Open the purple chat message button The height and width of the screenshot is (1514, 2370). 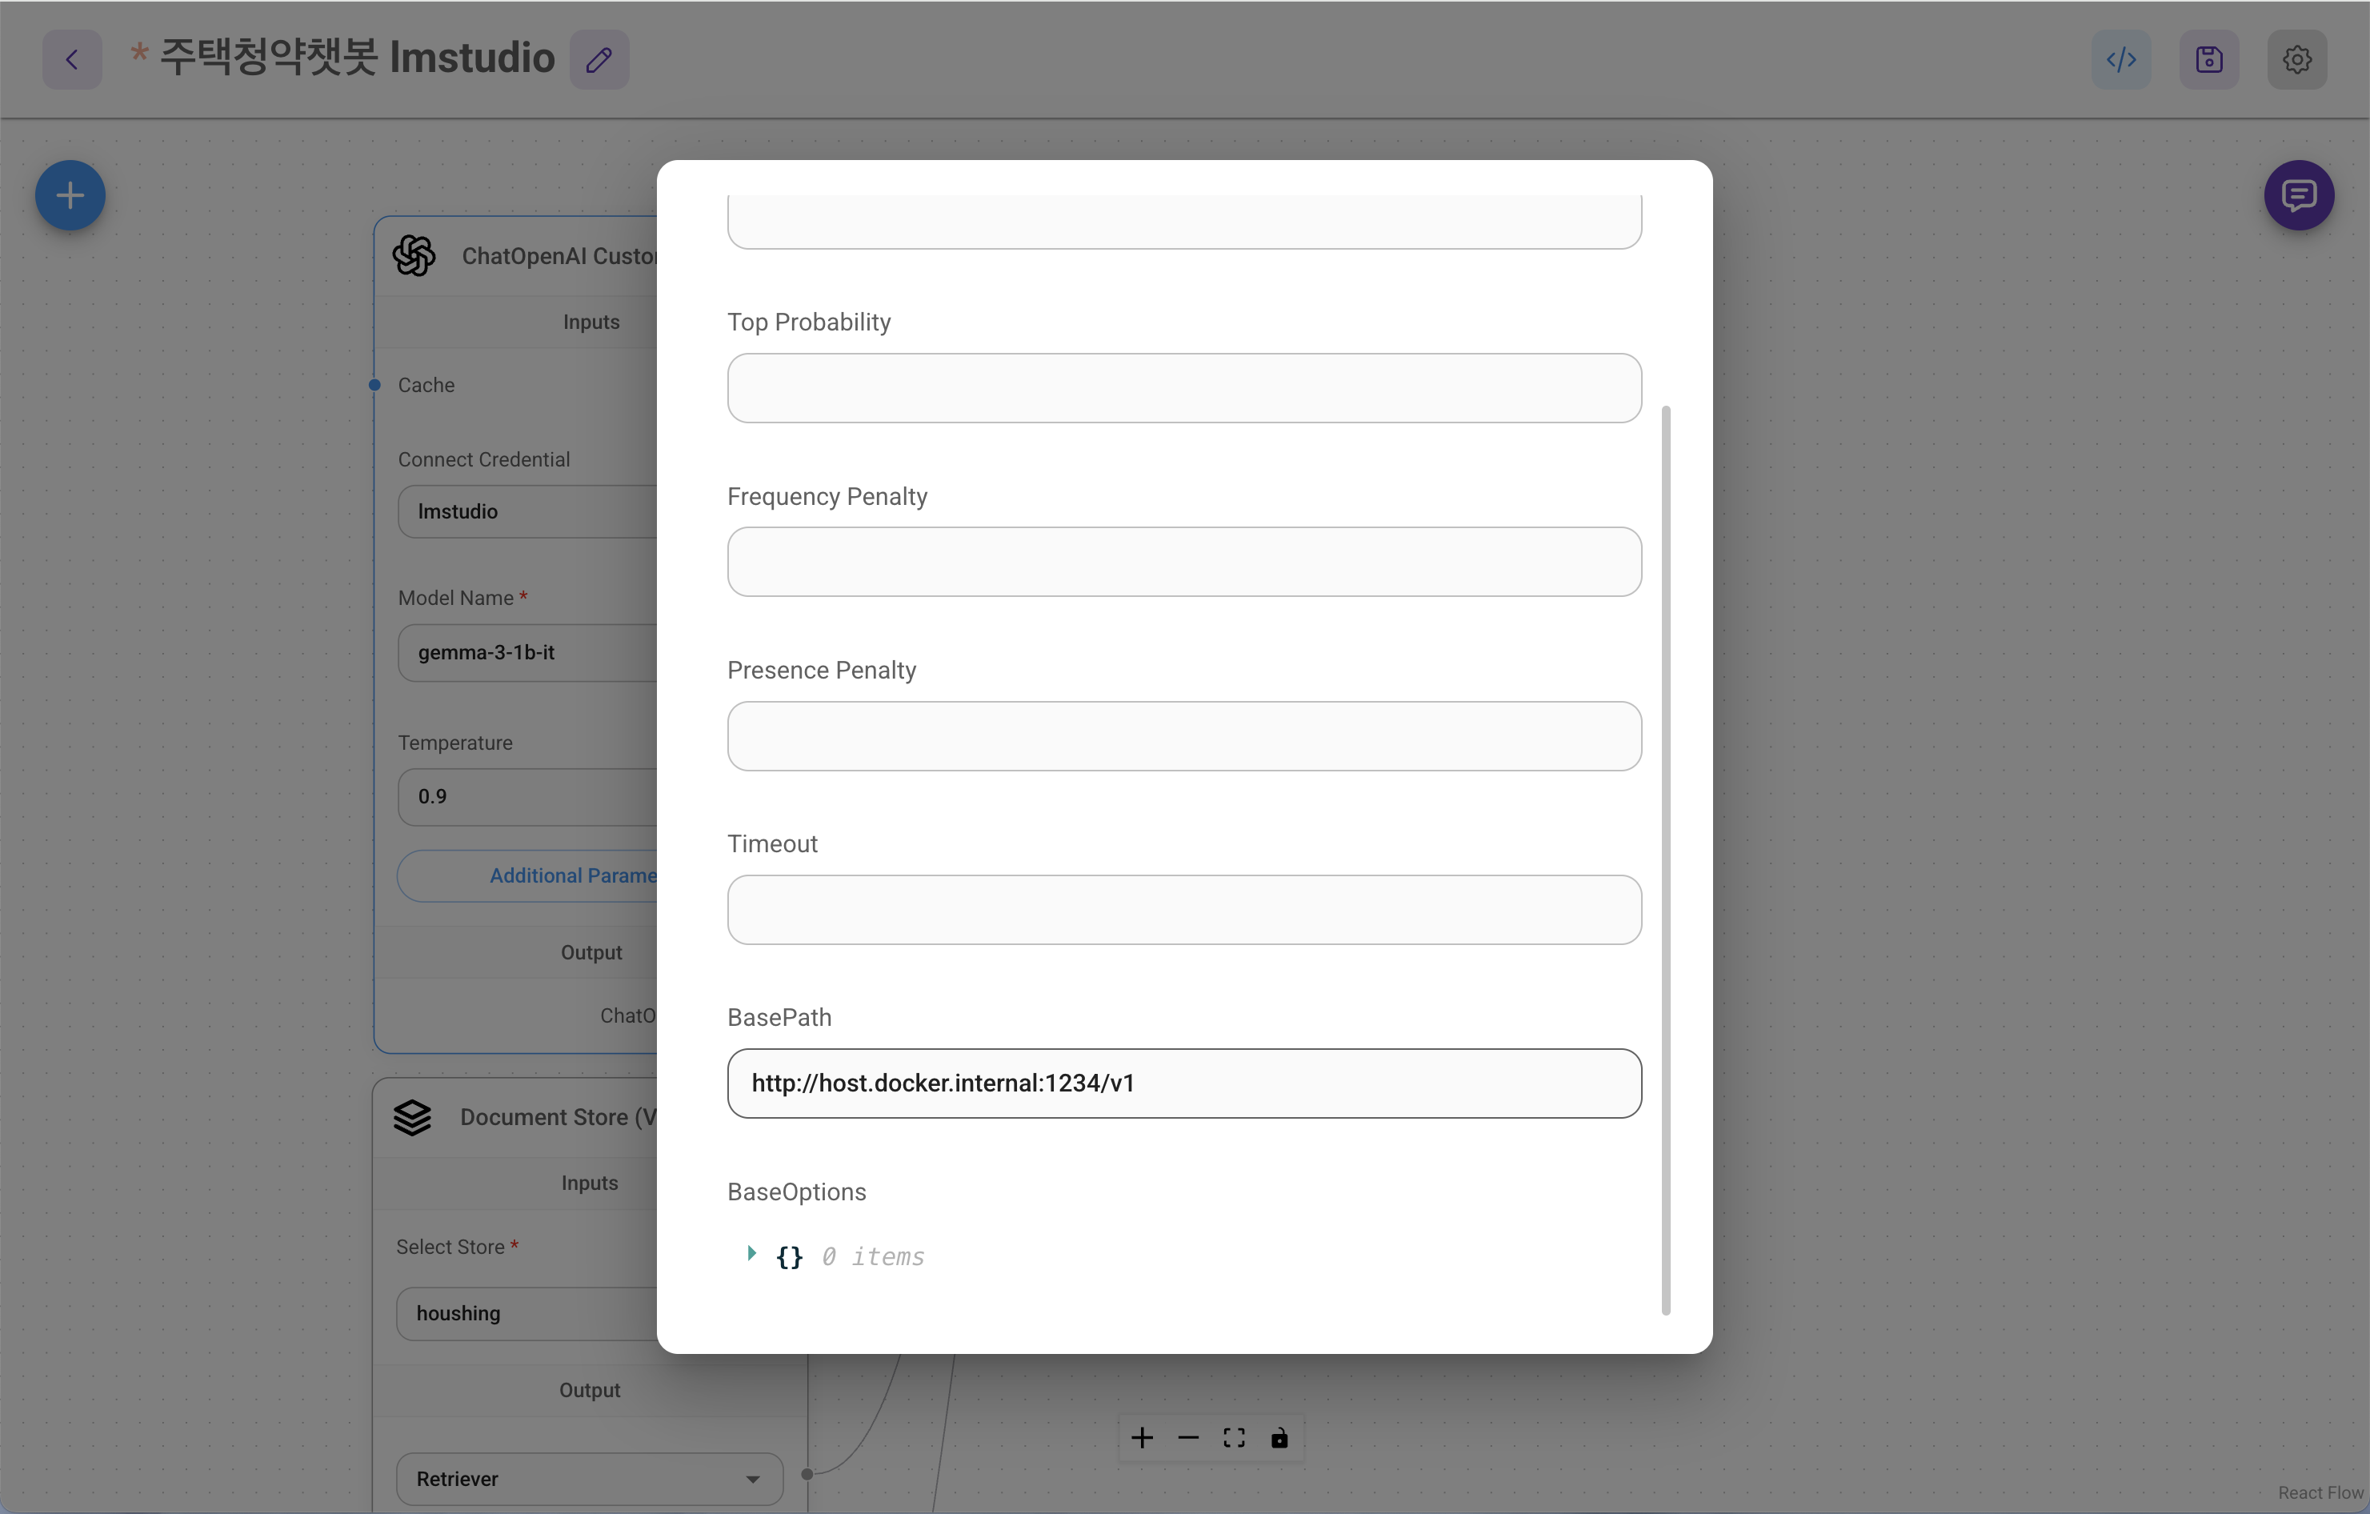point(2298,195)
